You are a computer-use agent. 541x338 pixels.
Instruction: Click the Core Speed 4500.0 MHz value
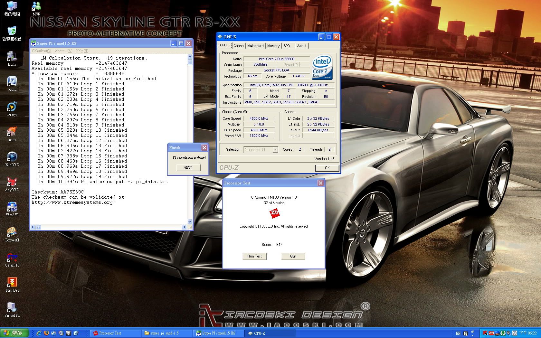[x=259, y=118]
